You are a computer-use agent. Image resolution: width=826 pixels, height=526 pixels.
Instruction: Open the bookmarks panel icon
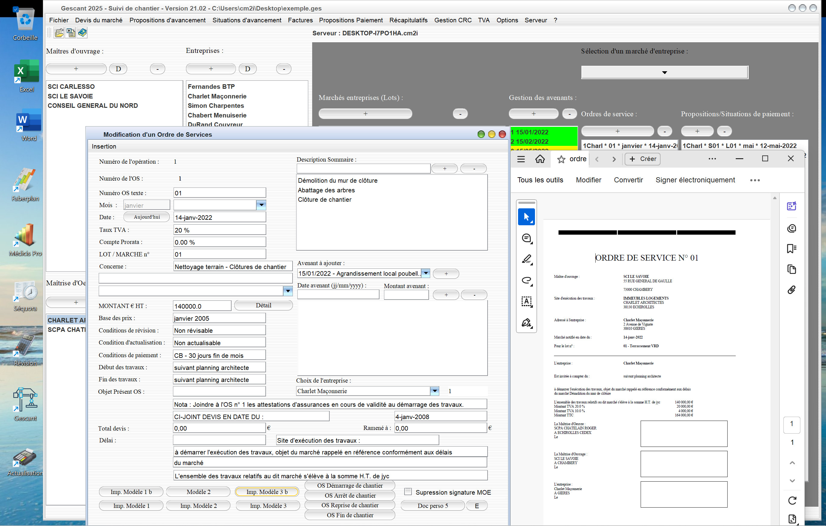(x=792, y=249)
